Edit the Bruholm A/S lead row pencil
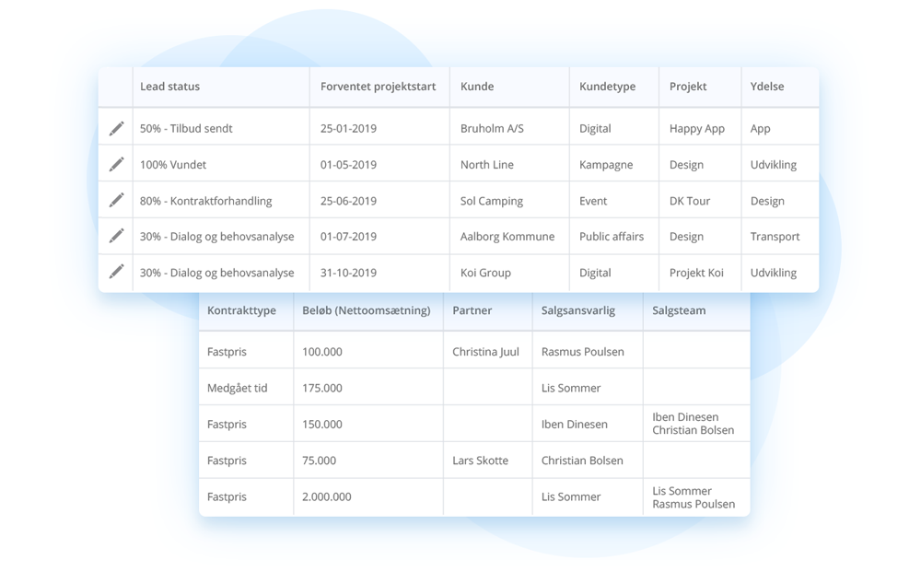Image resolution: width=921 pixels, height=572 pixels. tap(116, 128)
